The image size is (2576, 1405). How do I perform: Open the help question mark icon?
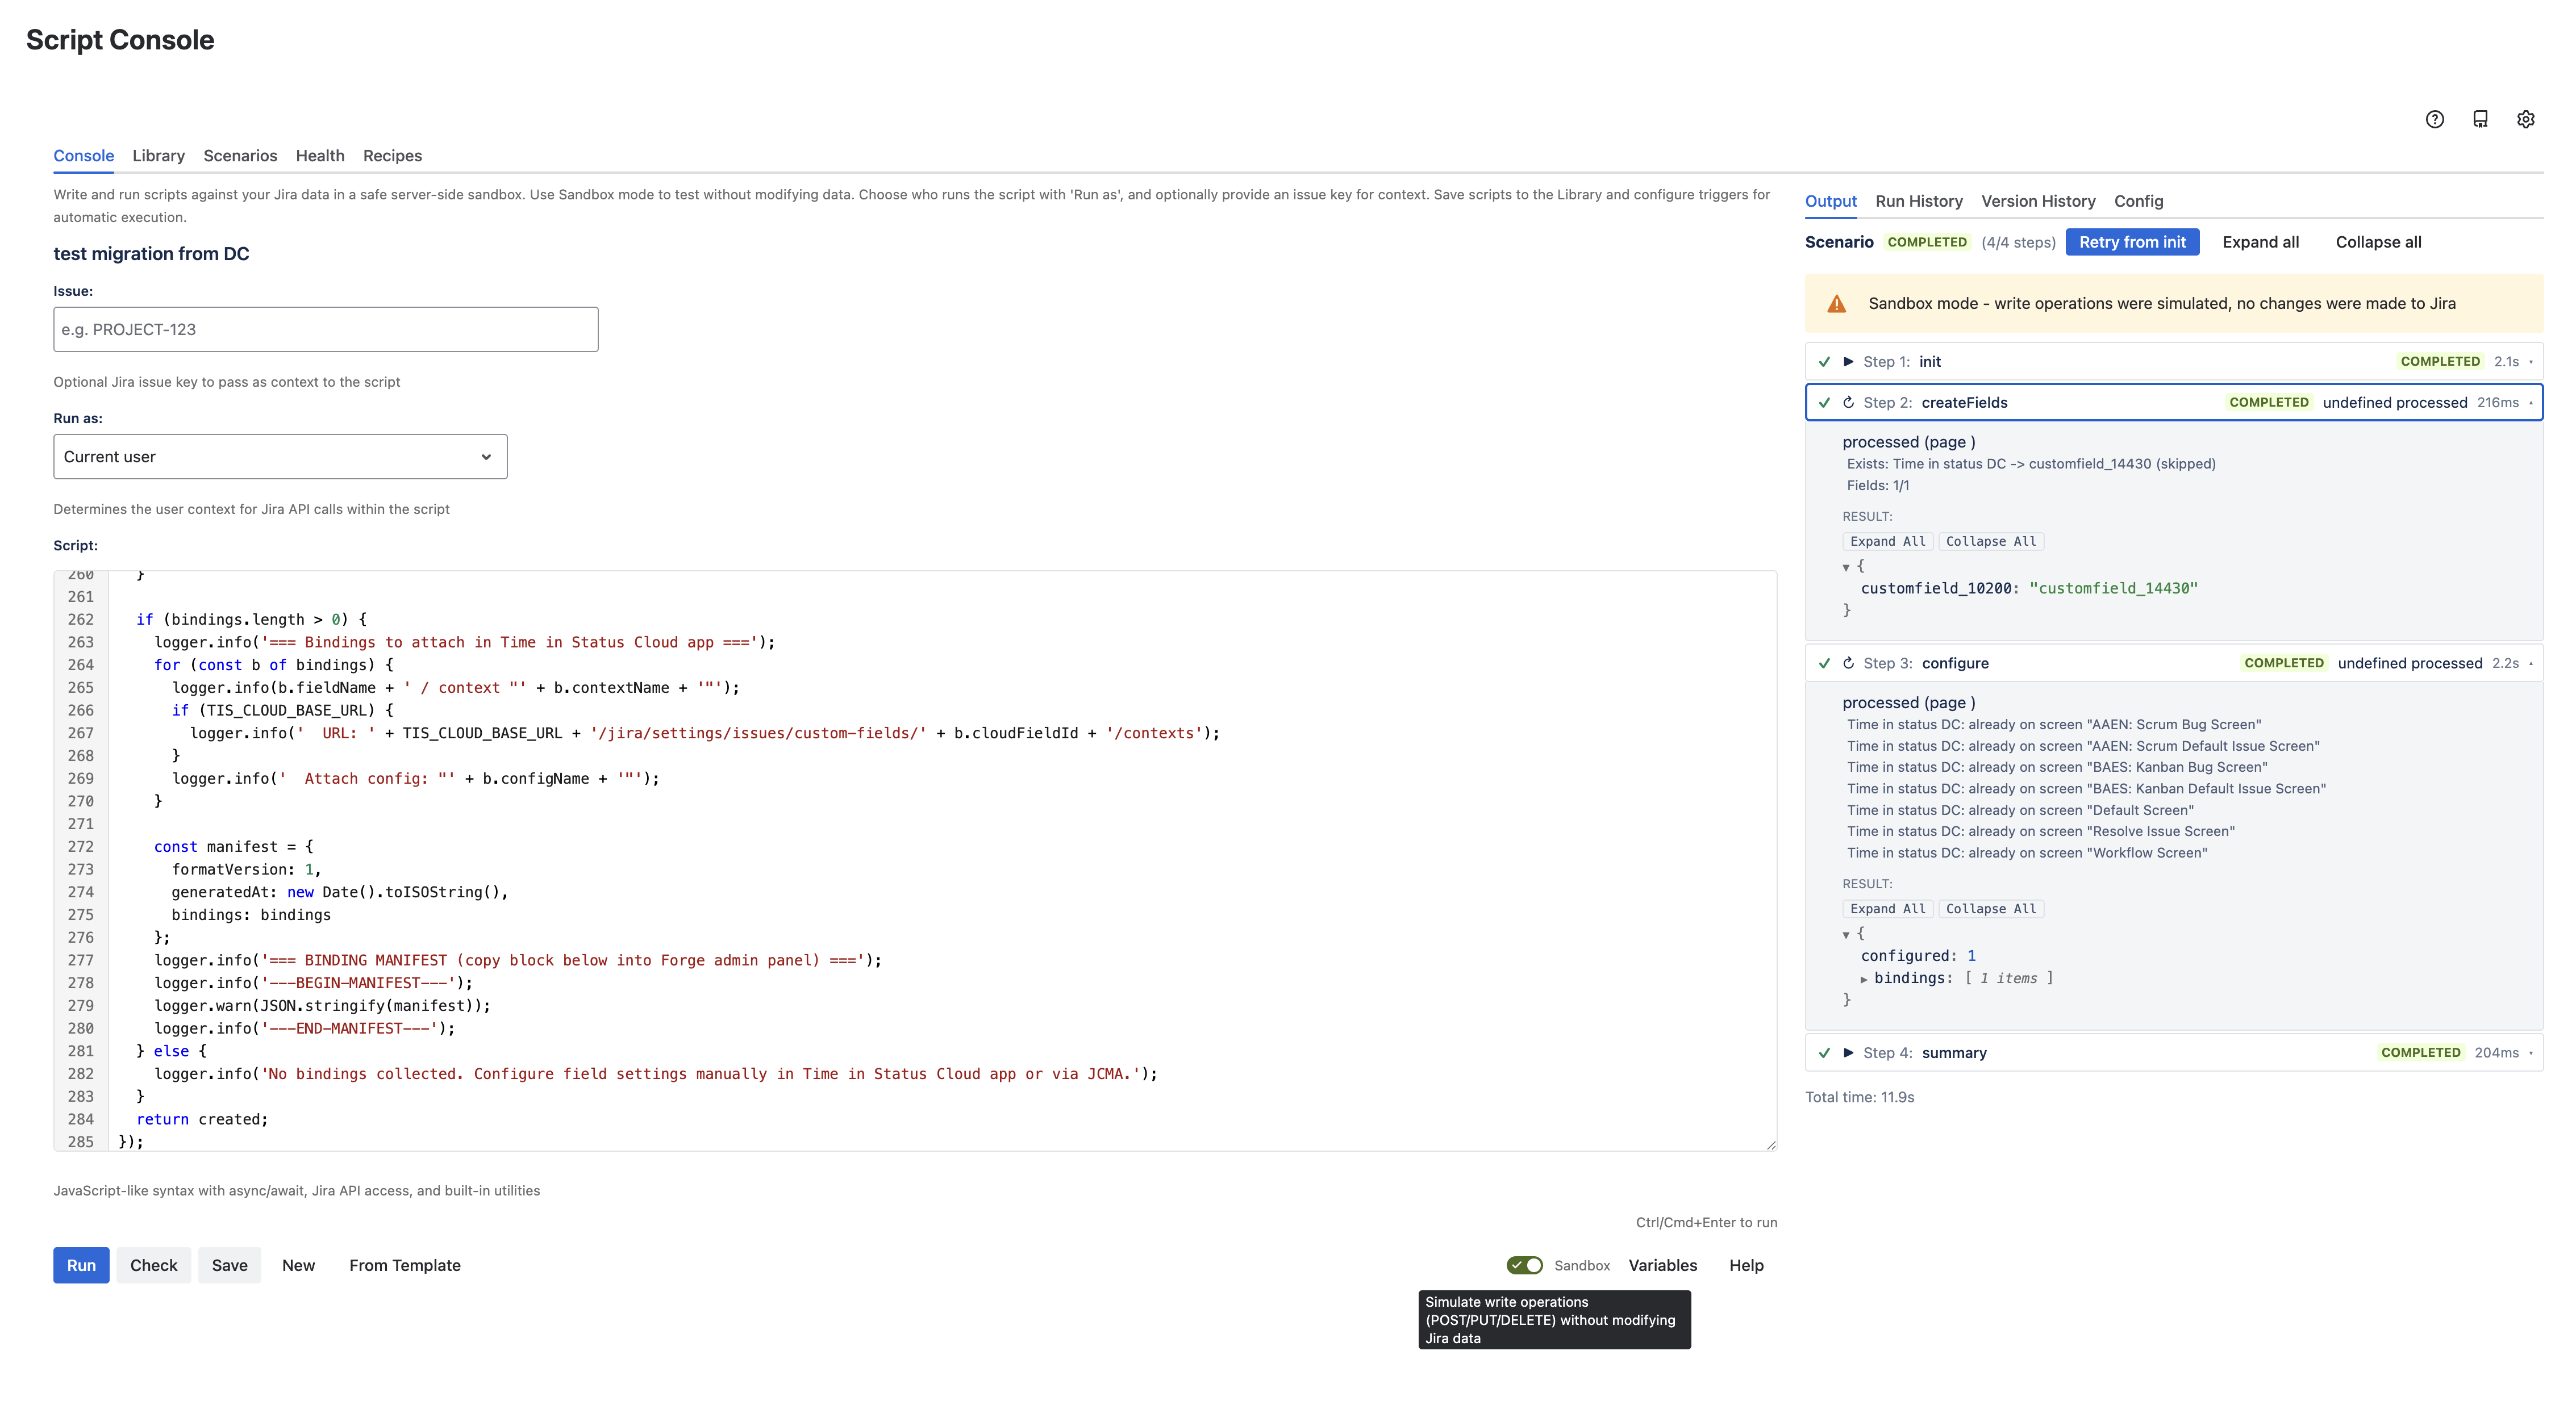pyautogui.click(x=2435, y=119)
